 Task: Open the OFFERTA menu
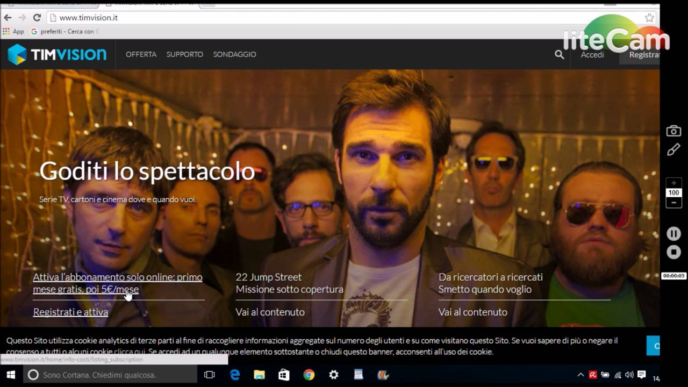click(141, 54)
